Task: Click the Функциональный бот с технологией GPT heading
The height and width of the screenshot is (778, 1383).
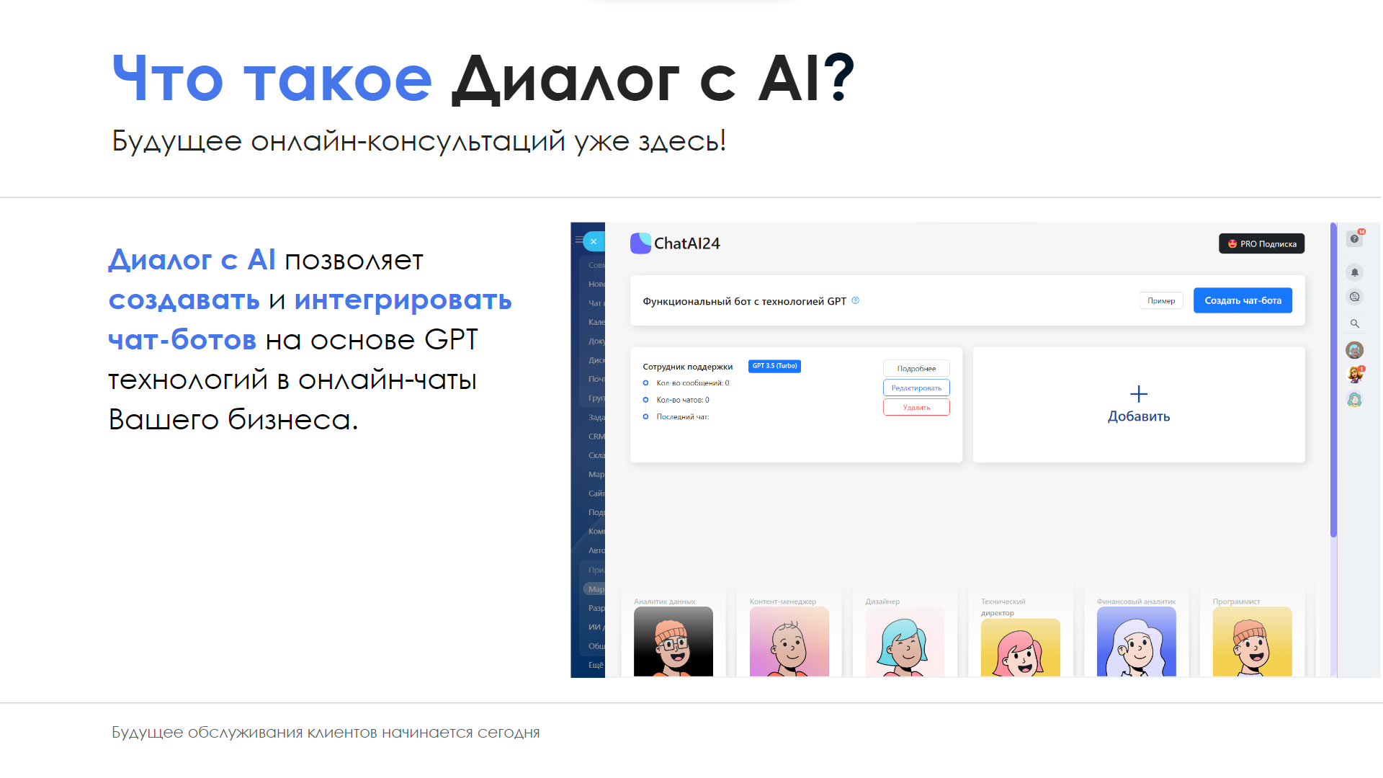Action: (744, 301)
